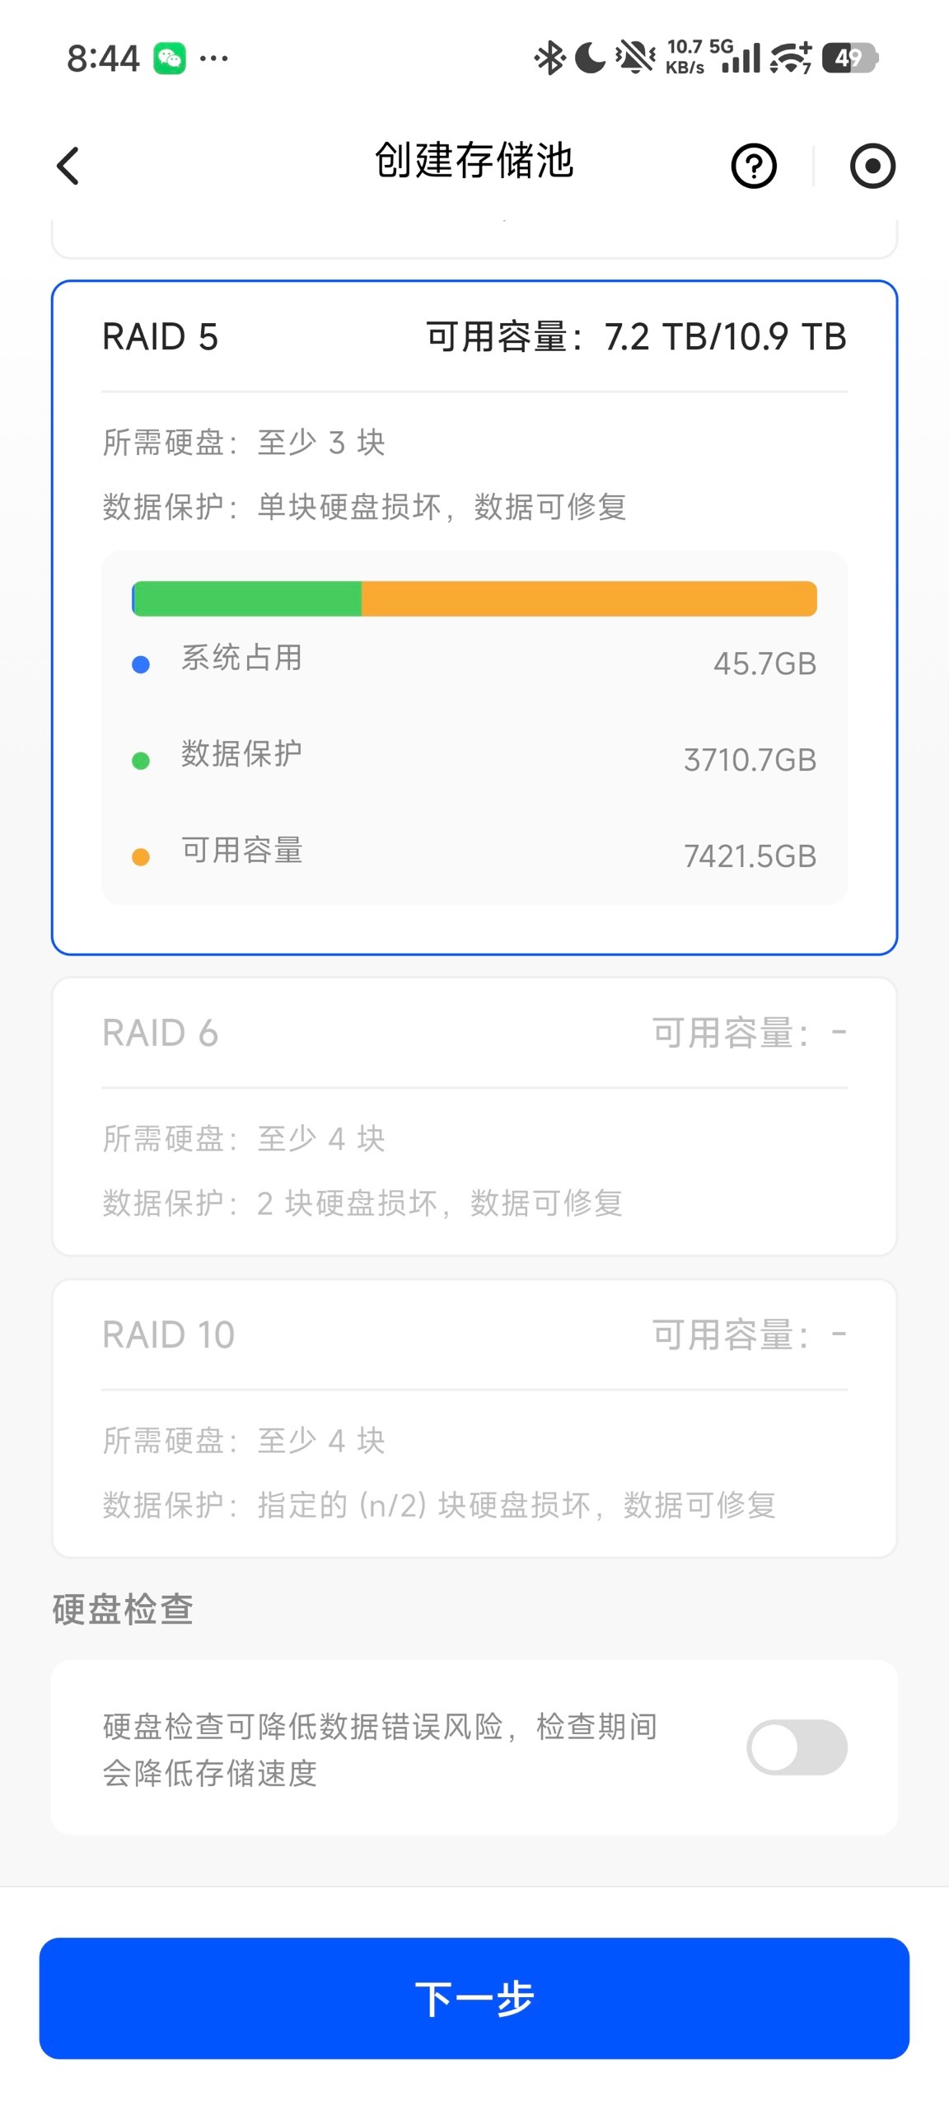The image size is (949, 2110).
Task: Tap the mini program record circle icon
Action: (872, 166)
